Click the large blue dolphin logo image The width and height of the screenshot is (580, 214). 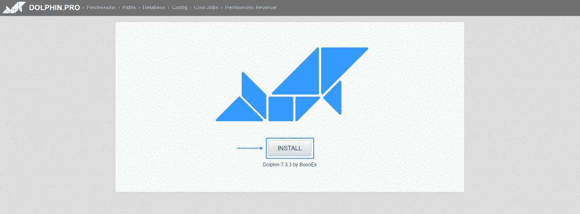[292, 84]
